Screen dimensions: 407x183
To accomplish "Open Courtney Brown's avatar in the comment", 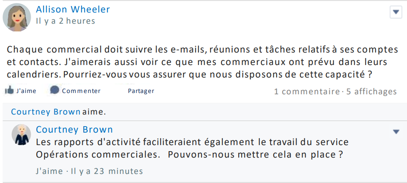I will 21,135.
